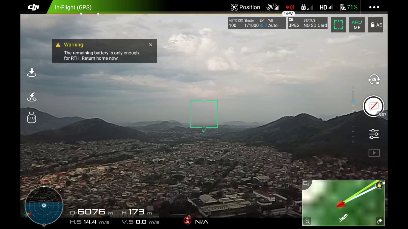Clear the flight path with eraser icon
Screen dimensions: 408x229
(x=379, y=221)
